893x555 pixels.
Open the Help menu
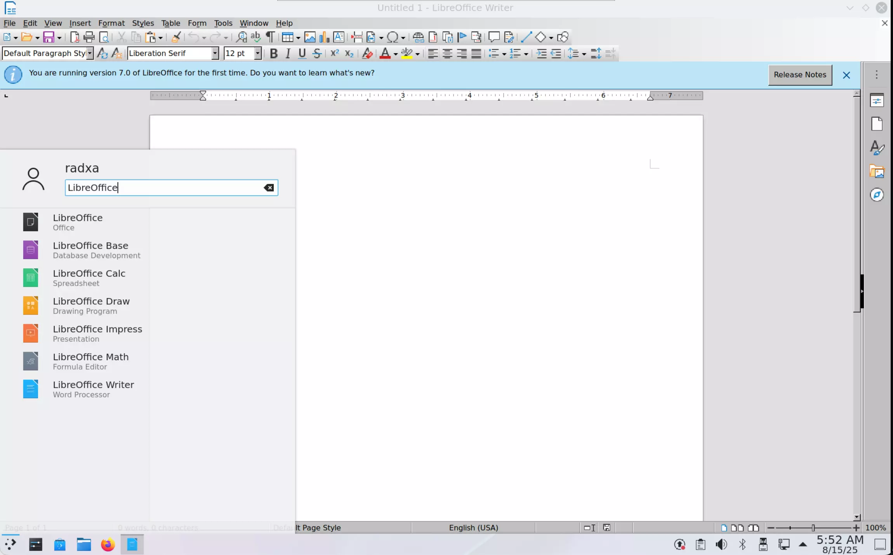284,23
